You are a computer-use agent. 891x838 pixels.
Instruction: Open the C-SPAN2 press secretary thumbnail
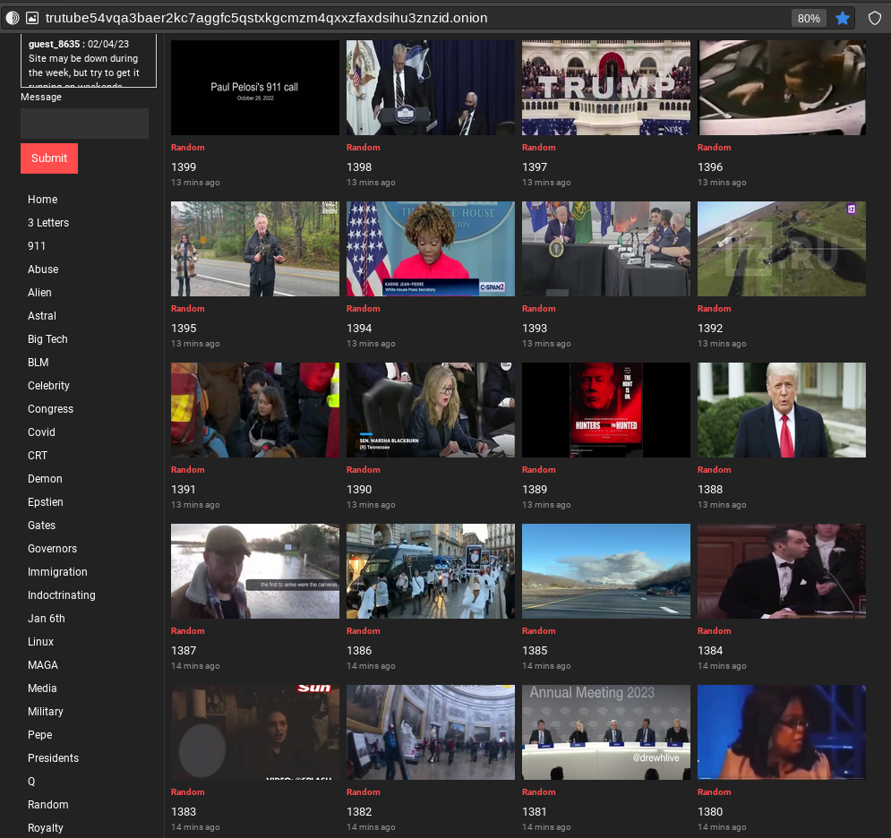pos(431,249)
